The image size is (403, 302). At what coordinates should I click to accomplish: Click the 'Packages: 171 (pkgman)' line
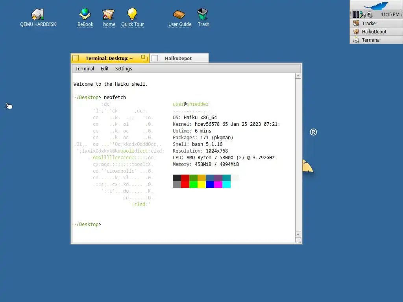(x=203, y=137)
